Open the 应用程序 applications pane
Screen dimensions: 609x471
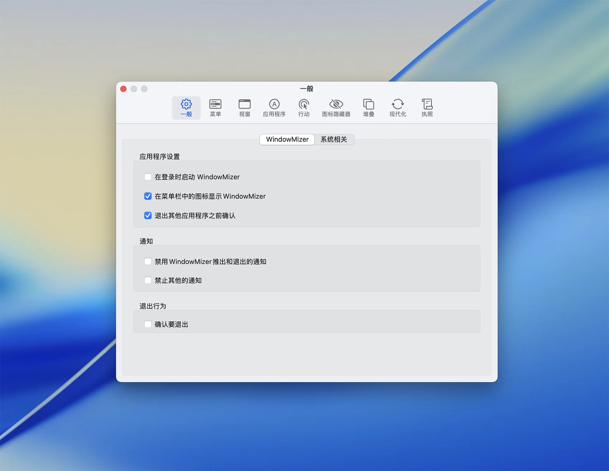click(x=274, y=108)
